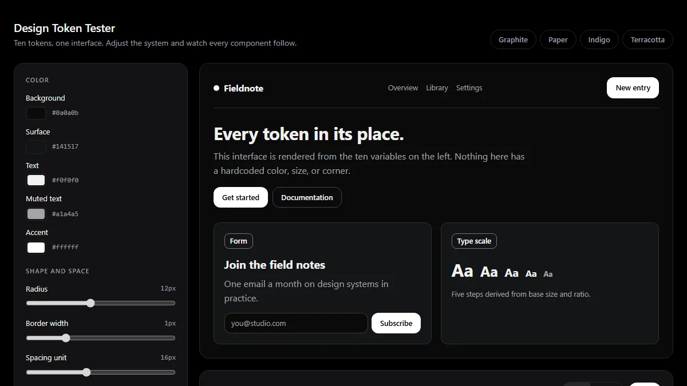Open the Background color swatch

click(x=36, y=113)
